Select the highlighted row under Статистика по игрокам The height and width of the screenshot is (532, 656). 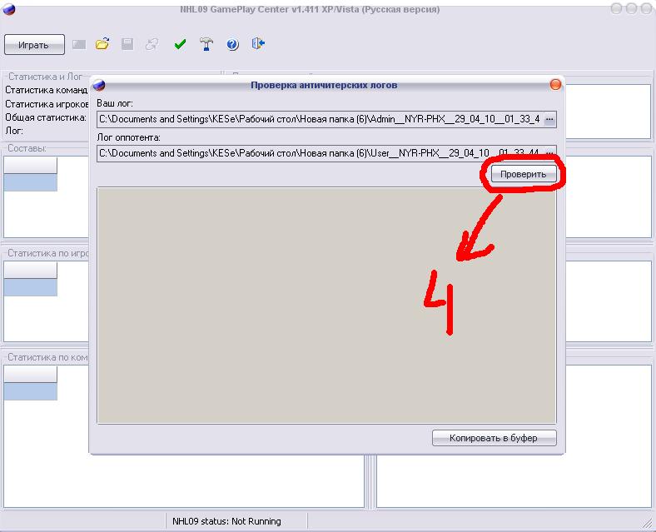31,287
